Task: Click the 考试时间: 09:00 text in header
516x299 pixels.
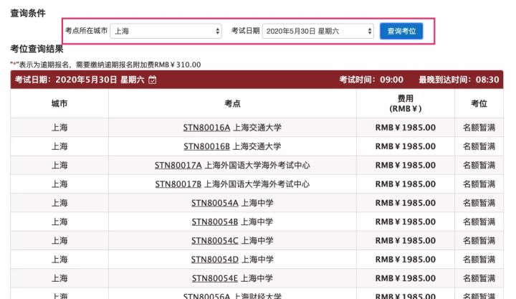Action: [x=371, y=80]
